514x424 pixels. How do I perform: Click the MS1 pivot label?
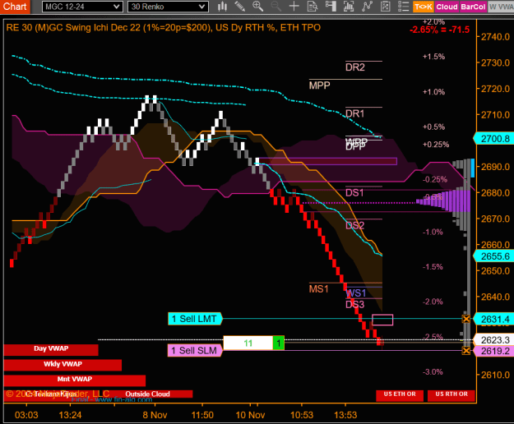click(318, 289)
